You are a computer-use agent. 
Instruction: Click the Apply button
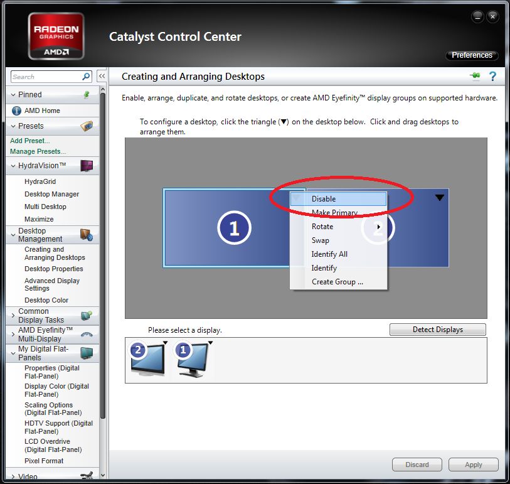[473, 465]
